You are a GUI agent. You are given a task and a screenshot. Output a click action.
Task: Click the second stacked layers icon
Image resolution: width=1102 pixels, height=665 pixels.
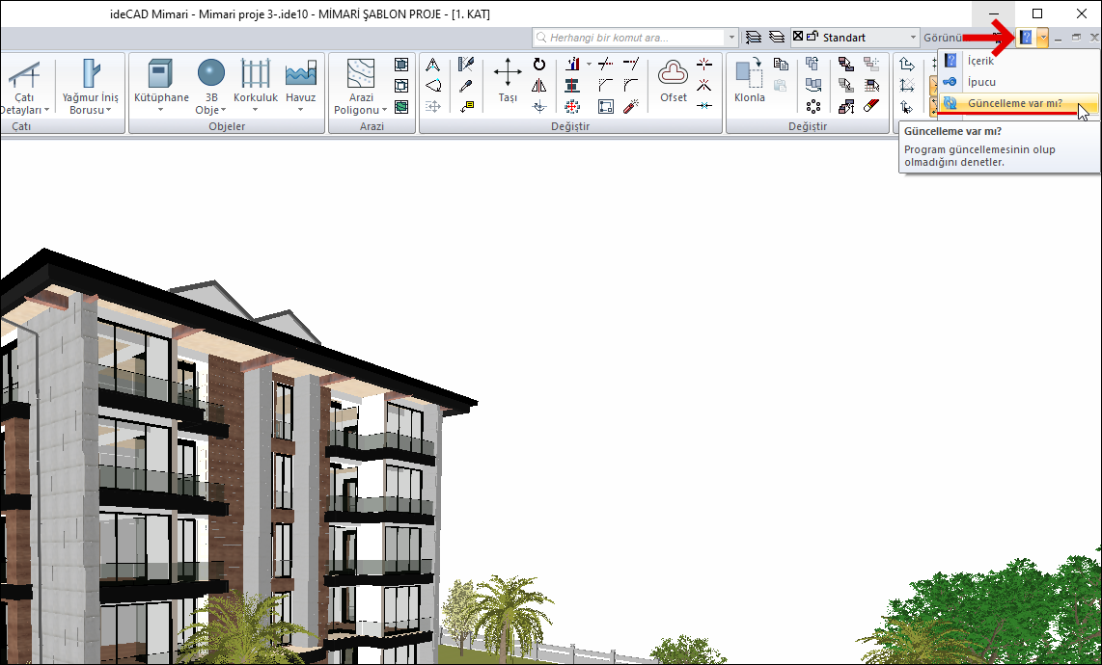(777, 38)
